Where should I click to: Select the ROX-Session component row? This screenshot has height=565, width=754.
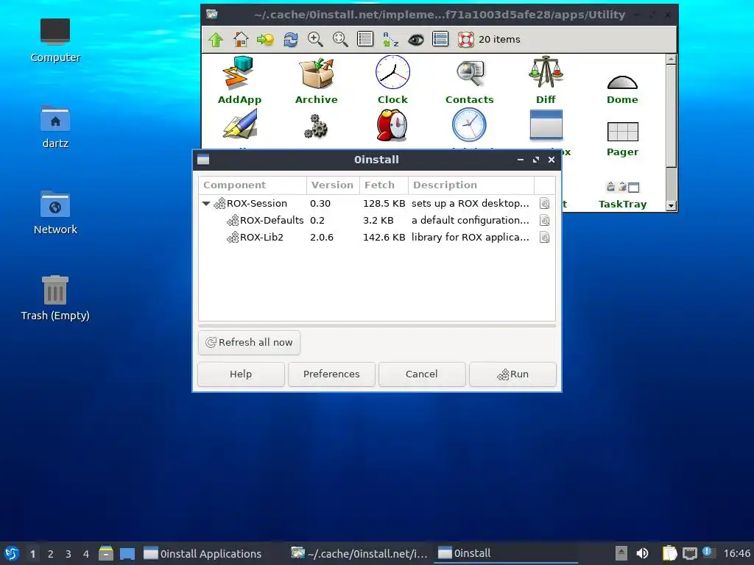coord(376,204)
